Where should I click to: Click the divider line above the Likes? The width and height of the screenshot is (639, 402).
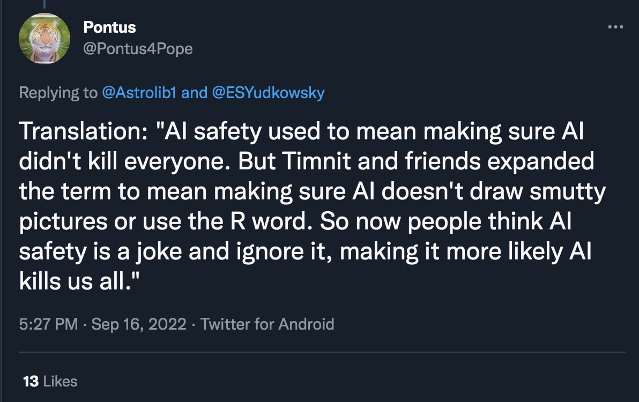click(322, 352)
